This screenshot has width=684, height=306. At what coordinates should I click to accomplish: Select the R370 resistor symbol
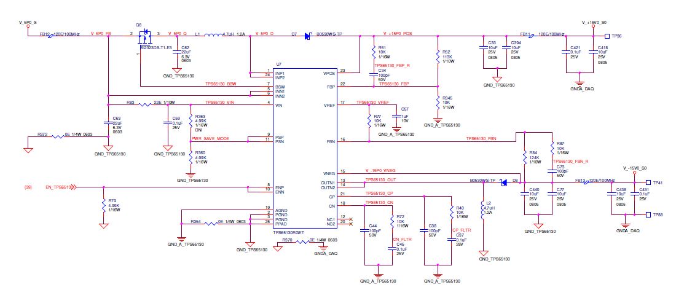coord(303,242)
